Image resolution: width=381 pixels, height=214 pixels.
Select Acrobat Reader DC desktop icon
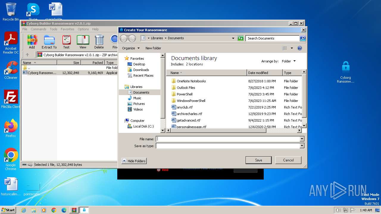(11, 43)
